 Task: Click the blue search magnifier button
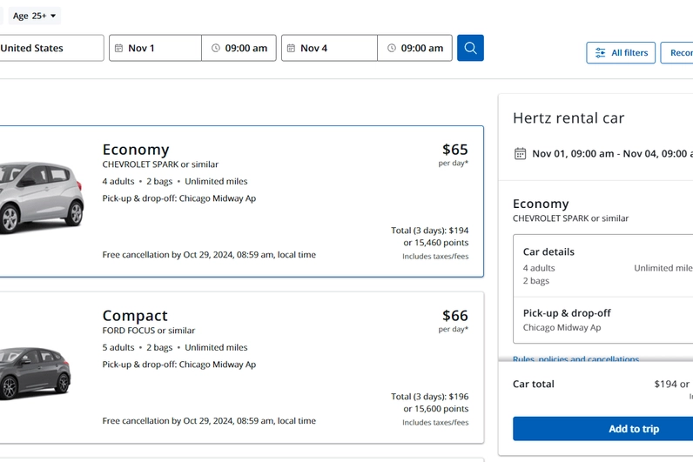pos(470,48)
